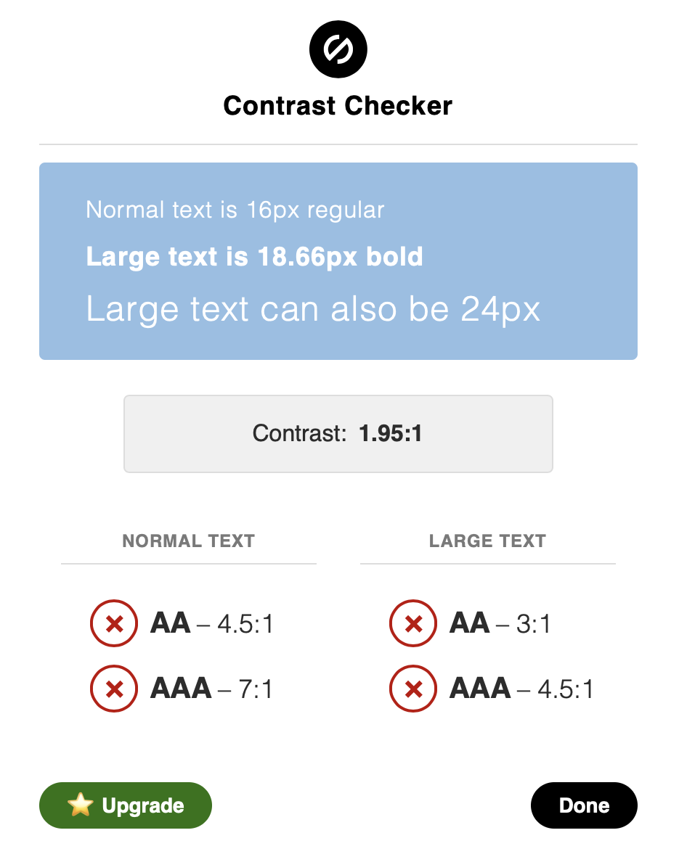Select the Contrast 1.95:1 ratio box

(x=338, y=434)
